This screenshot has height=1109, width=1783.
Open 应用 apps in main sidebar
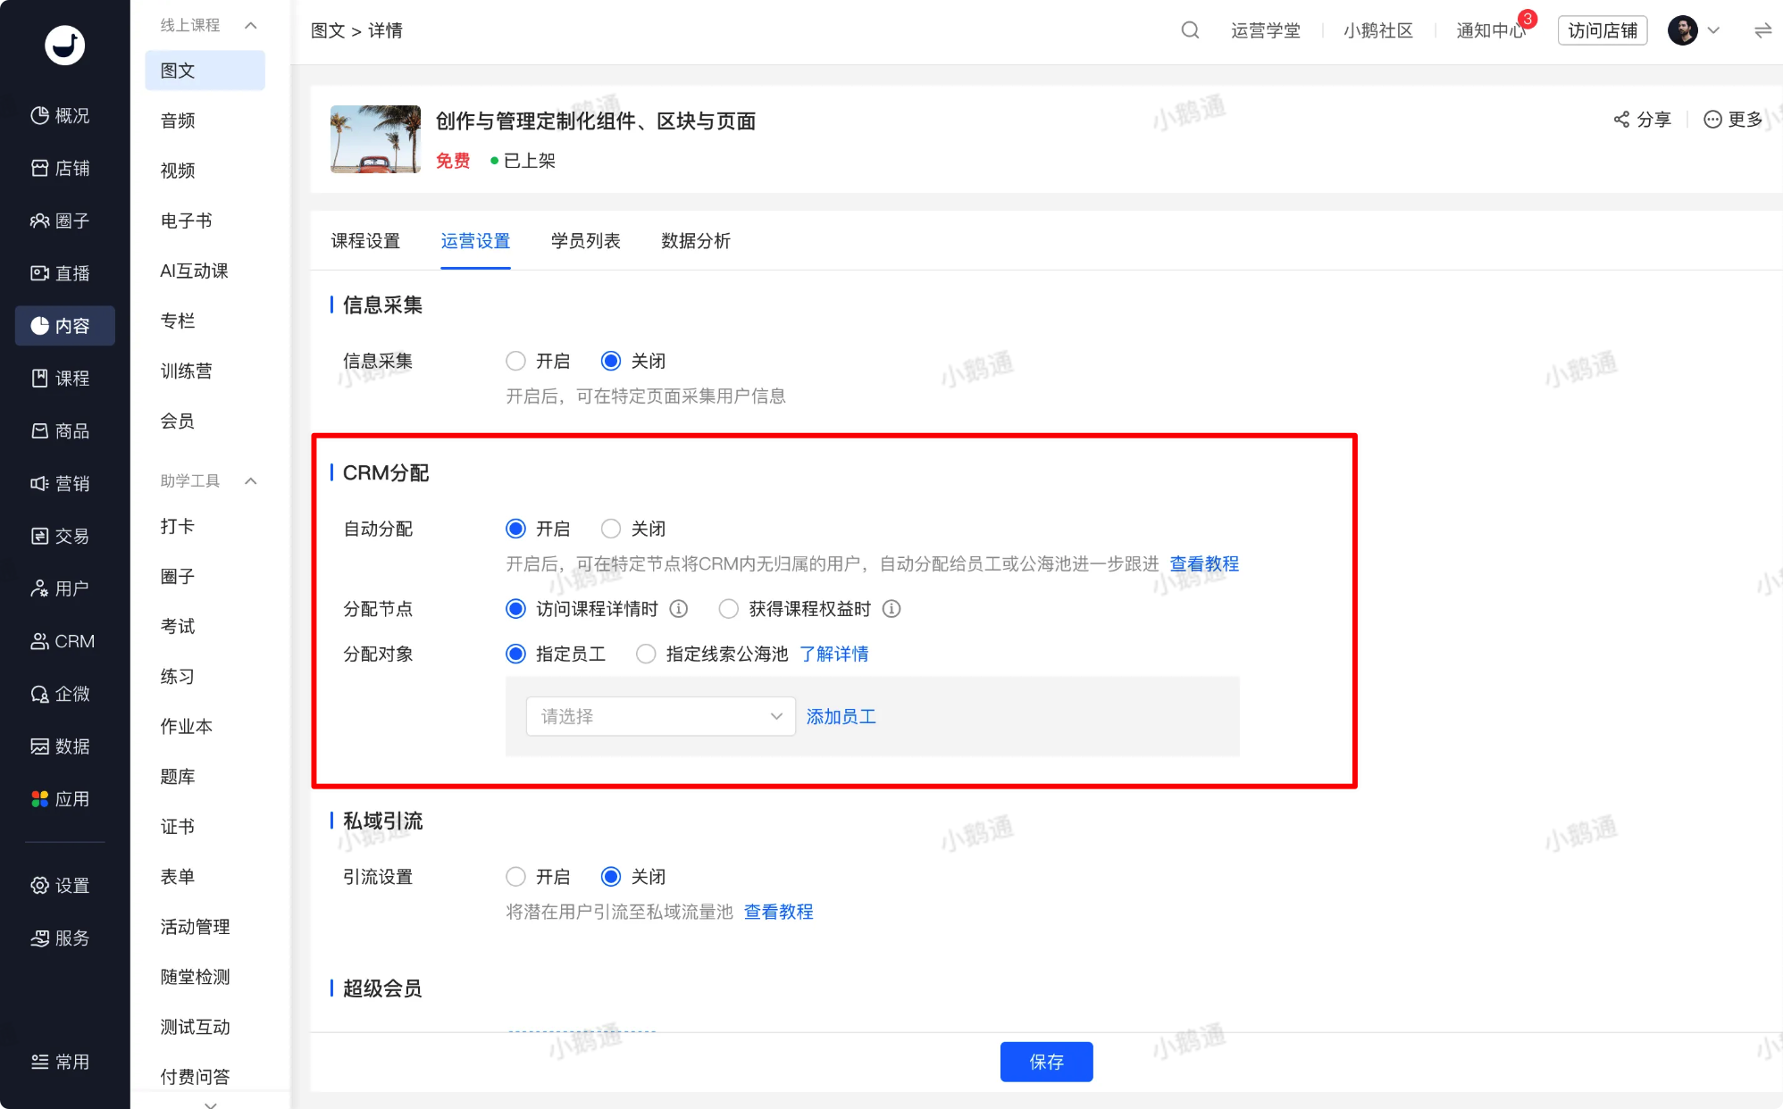(61, 799)
